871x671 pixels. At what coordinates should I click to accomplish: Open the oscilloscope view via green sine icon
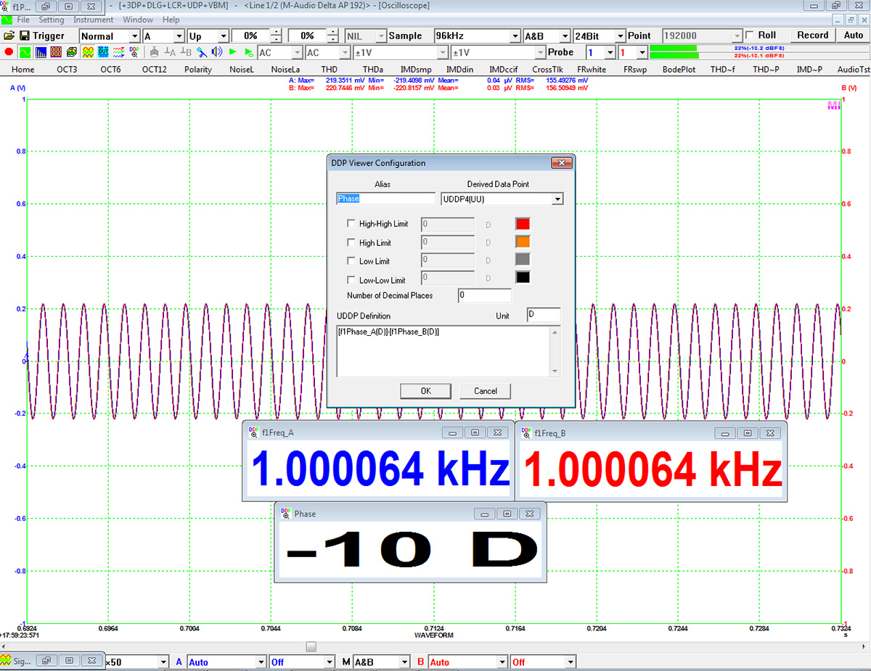(x=25, y=52)
